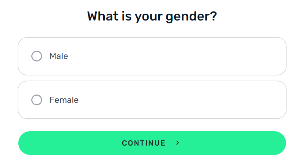
Task: Mark gender as Male
Action: (37, 56)
